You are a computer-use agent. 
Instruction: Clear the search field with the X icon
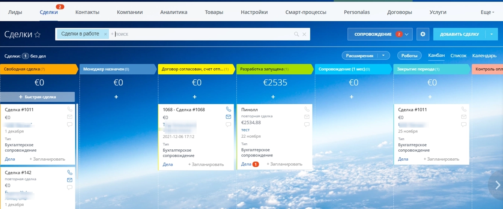[x=304, y=34]
